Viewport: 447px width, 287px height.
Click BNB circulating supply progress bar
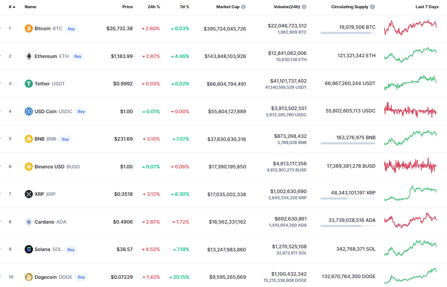(x=348, y=143)
